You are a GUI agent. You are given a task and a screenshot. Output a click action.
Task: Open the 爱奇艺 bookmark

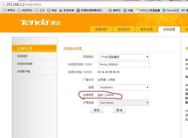click(x=114, y=10)
